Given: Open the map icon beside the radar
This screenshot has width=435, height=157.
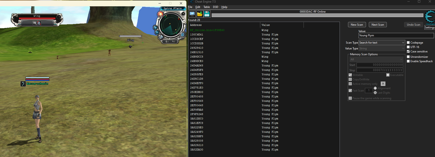Looking at the screenshot, I should [x=182, y=34].
